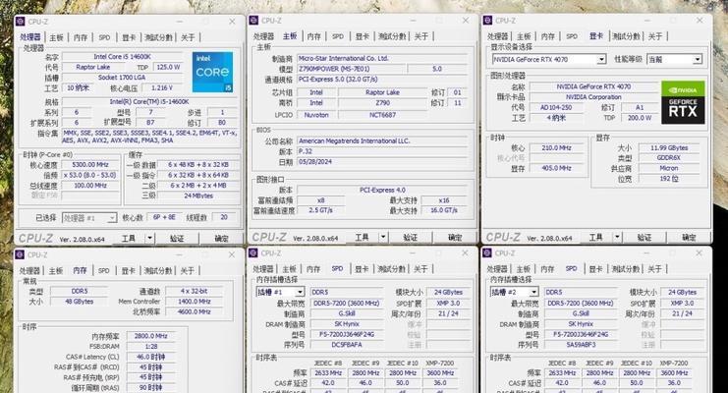This screenshot has width=728, height=393.
Task: Close the Z790MPOWER mainboard window
Action: [466, 21]
